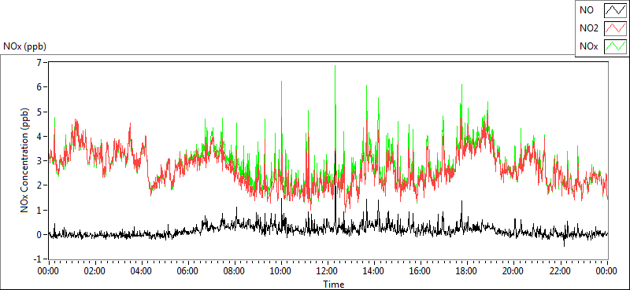Click the rightmost 00:00 x-axis label

607,271
